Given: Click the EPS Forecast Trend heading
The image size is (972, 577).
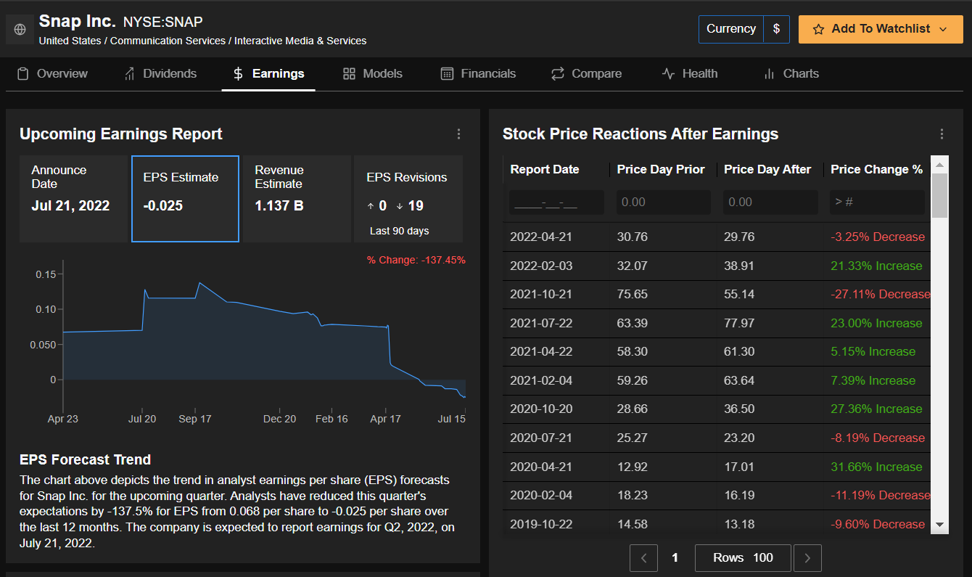Looking at the screenshot, I should point(86,459).
